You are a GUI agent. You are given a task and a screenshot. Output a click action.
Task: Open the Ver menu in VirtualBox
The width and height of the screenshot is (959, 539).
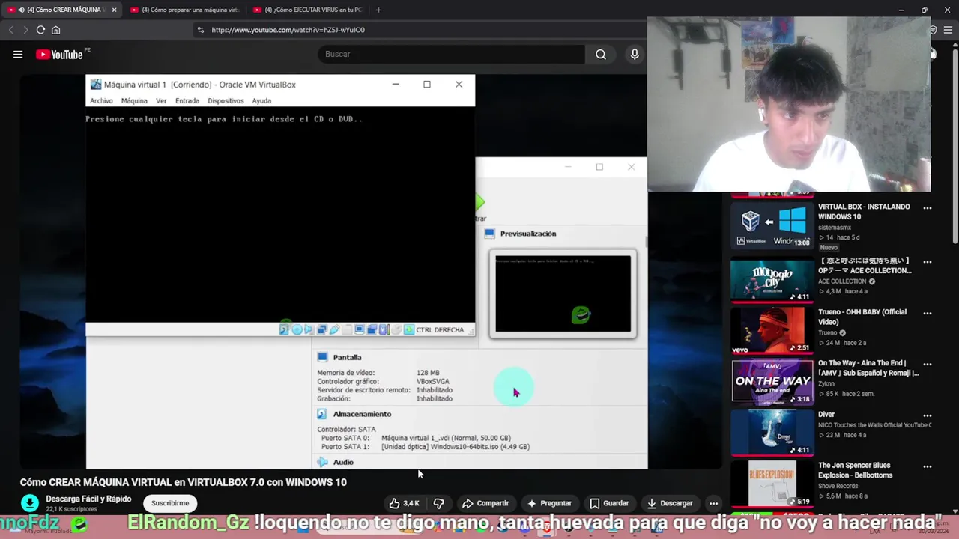(161, 100)
